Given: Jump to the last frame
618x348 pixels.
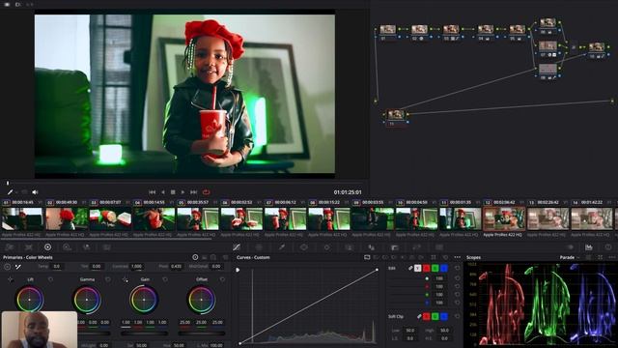Looking at the screenshot, I should tap(193, 192).
